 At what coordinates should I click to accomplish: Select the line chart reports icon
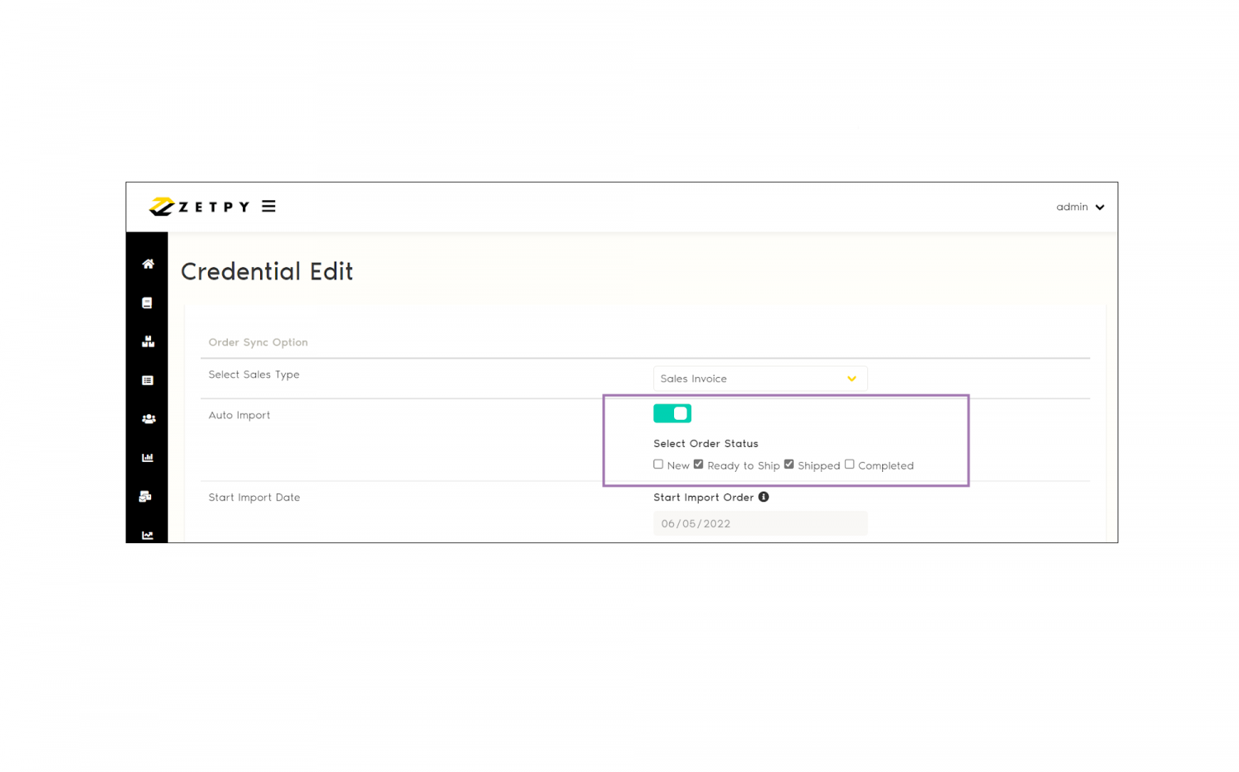(x=147, y=535)
